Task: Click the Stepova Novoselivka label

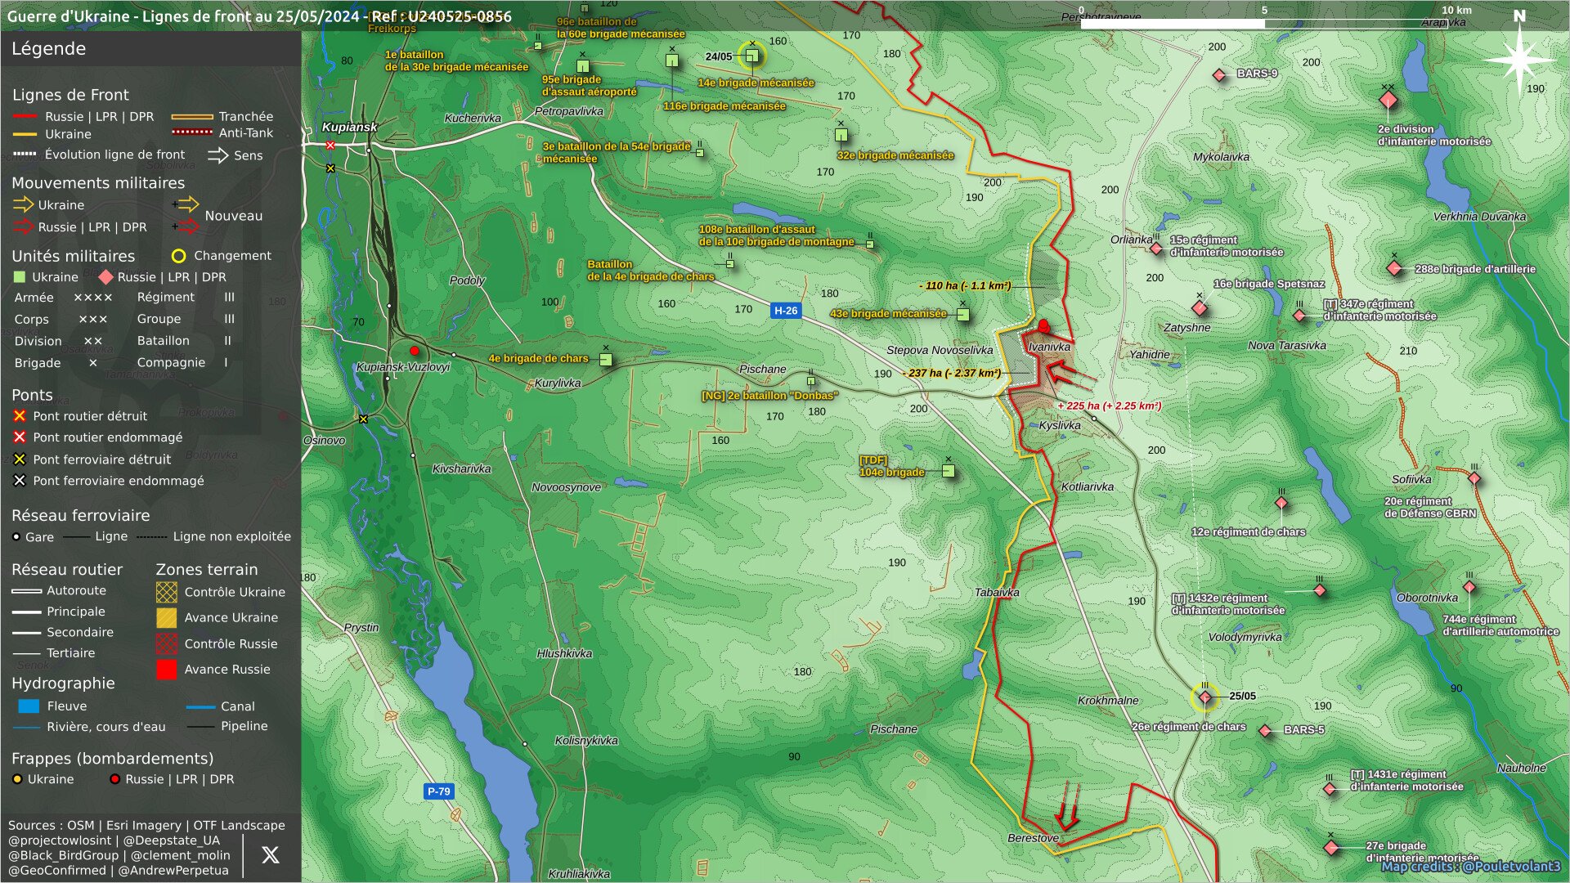Action: (x=940, y=350)
